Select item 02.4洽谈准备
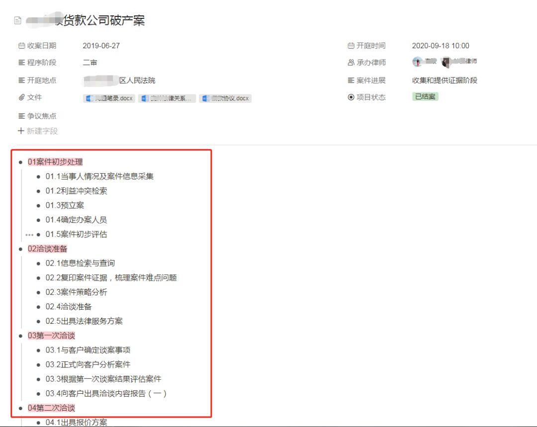The image size is (537, 427). 69,307
